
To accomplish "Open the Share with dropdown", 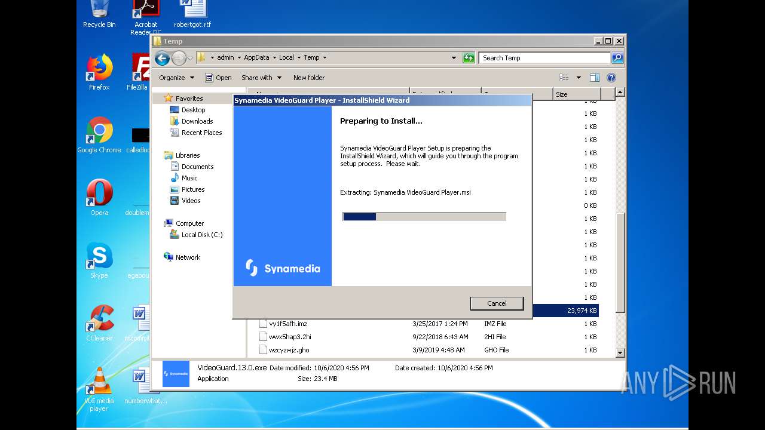I will tap(261, 78).
